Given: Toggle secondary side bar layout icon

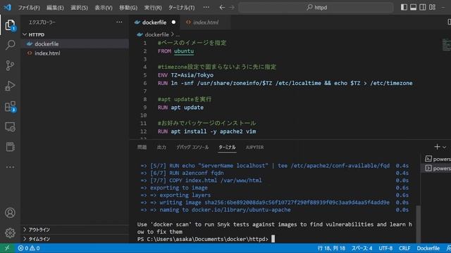Looking at the screenshot, I should coord(423,7).
